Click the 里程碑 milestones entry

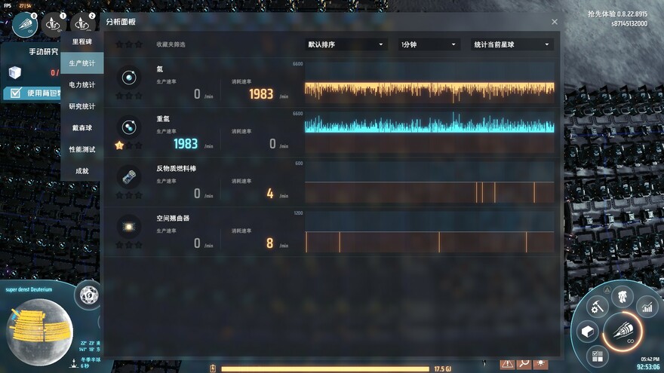click(x=81, y=41)
